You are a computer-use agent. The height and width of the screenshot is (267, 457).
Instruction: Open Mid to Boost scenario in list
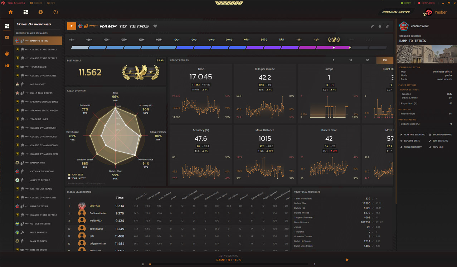(x=38, y=84)
